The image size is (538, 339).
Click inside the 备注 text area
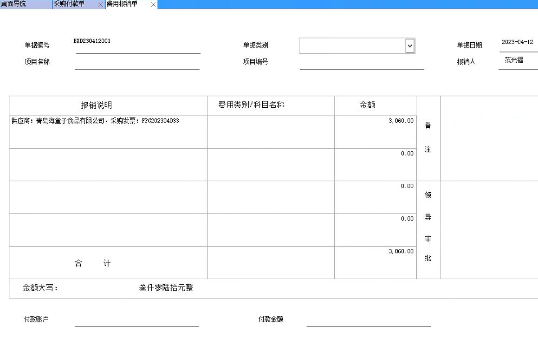[489, 138]
